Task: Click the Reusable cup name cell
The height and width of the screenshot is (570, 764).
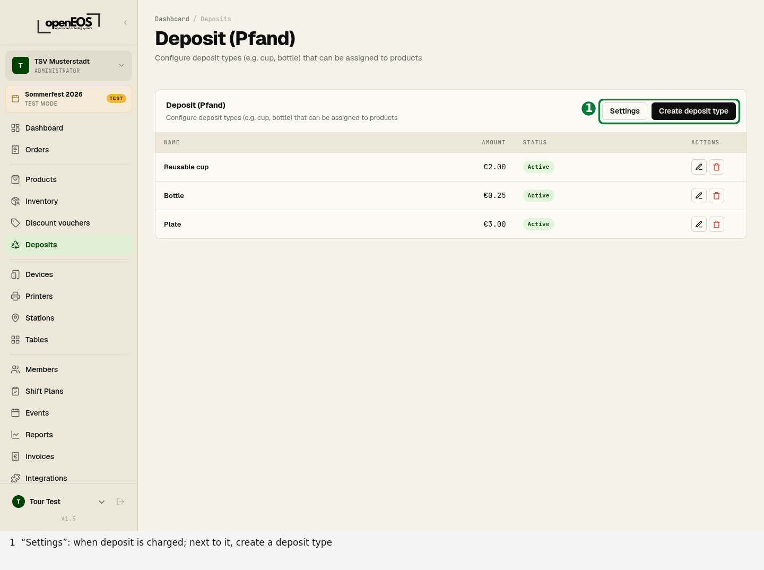Action: coord(186,167)
